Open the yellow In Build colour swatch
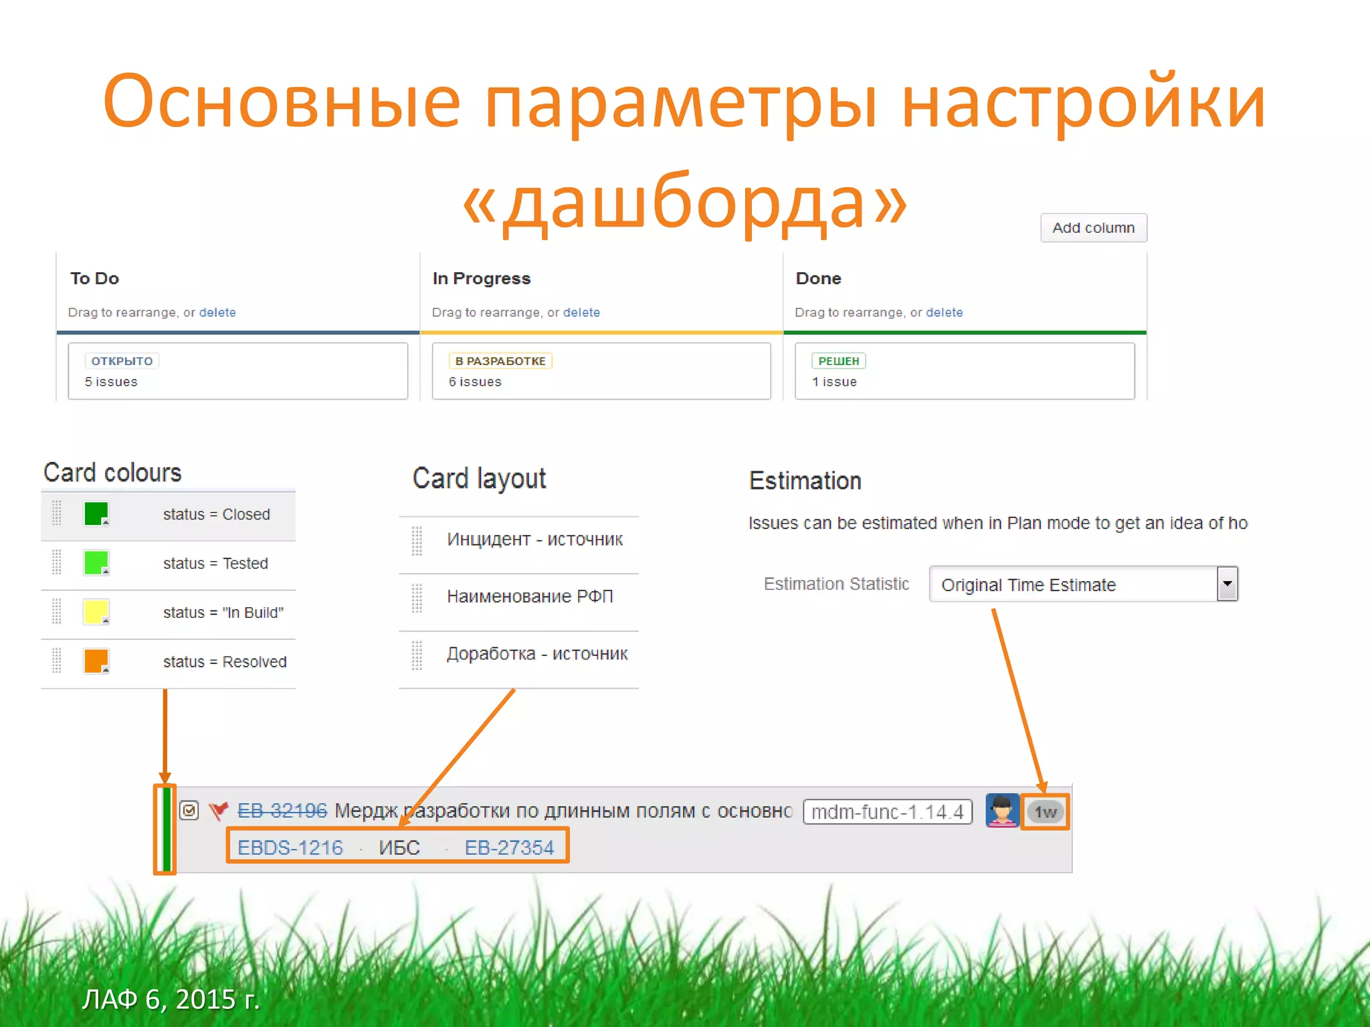The height and width of the screenshot is (1027, 1370). tap(96, 612)
